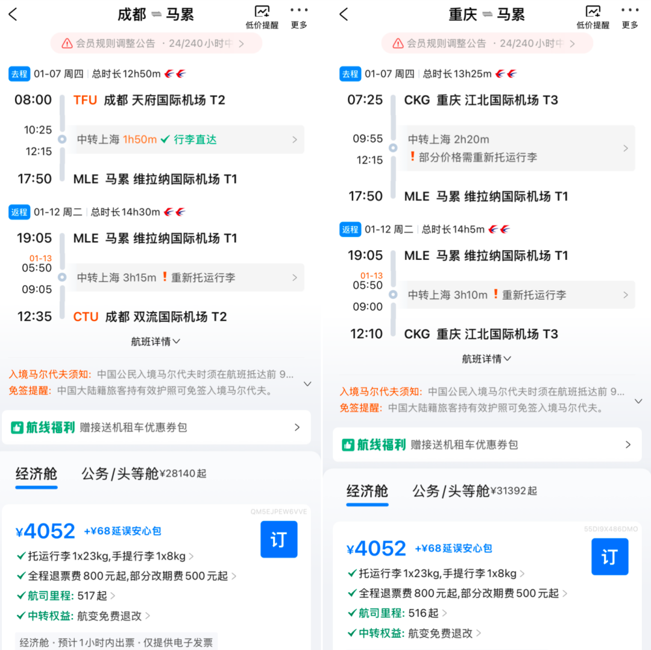Open refund and change fee rules on 重庆 screen
Viewport: 651px width, 650px height.
458,593
